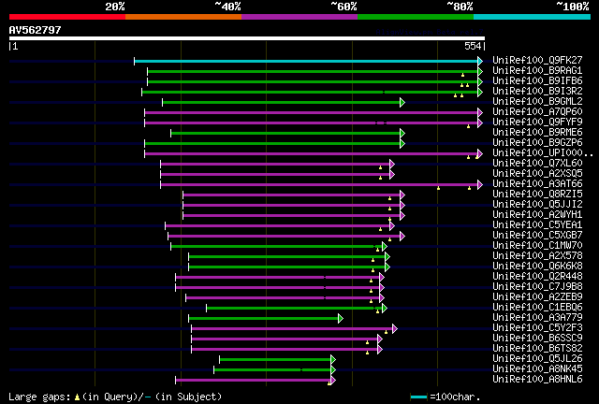Click the purple arrowhead ending the C5Y2F3 alignment
The image size is (599, 404).
395,328
